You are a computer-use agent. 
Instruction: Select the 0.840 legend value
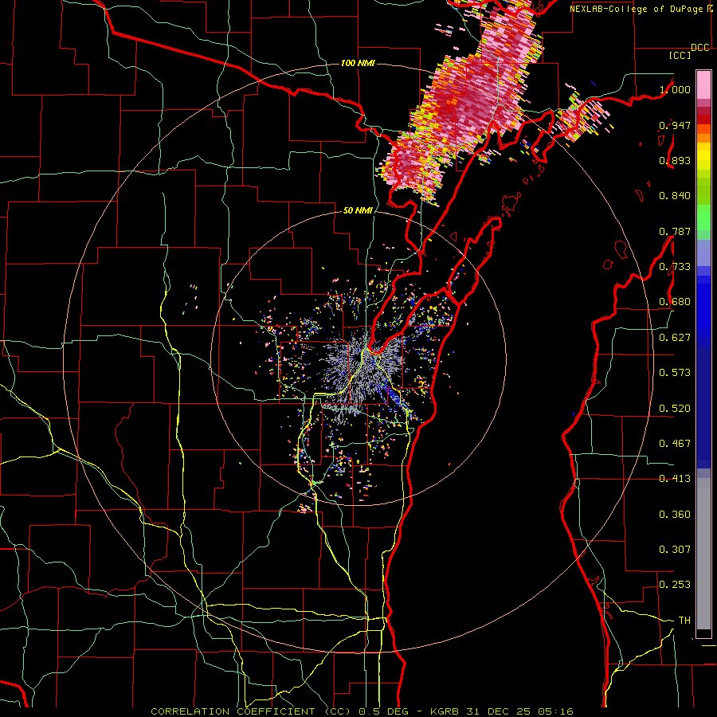pos(675,196)
